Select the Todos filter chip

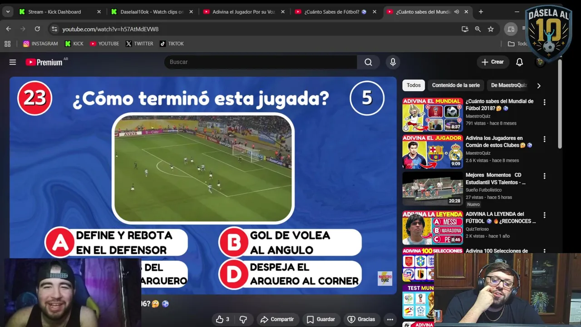pos(414,85)
